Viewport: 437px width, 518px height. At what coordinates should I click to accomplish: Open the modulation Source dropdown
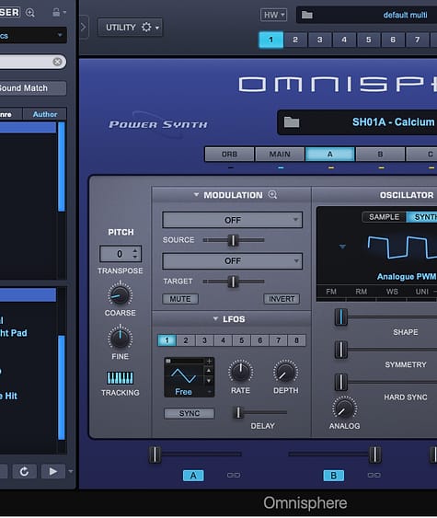232,220
